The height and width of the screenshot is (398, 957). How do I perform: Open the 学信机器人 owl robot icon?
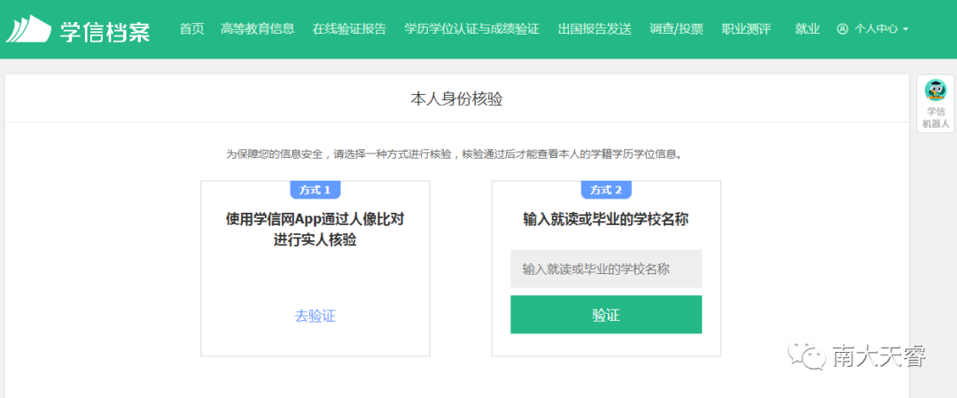[x=935, y=91]
